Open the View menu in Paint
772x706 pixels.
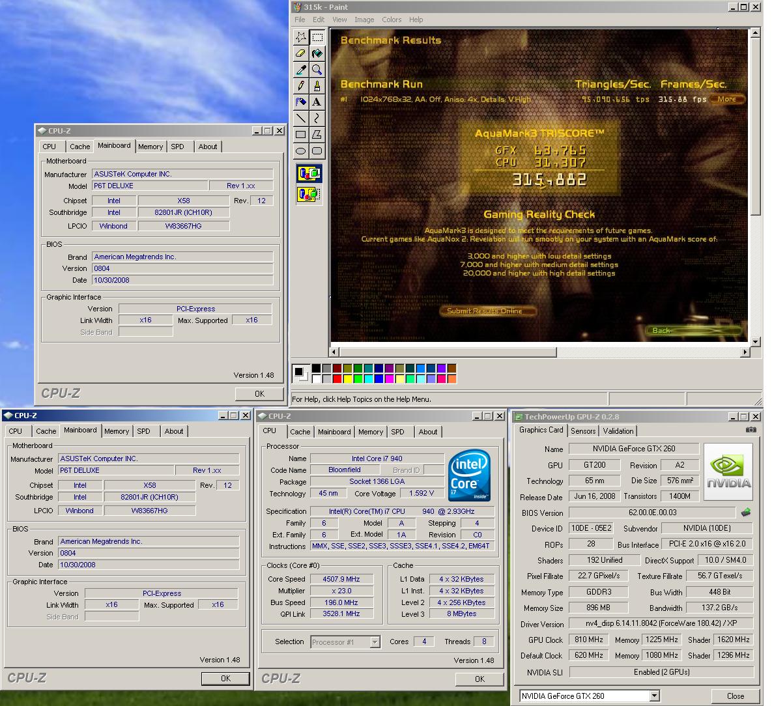coord(339,20)
